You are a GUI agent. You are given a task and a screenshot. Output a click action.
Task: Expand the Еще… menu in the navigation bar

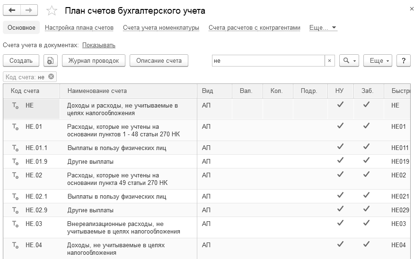click(x=323, y=28)
